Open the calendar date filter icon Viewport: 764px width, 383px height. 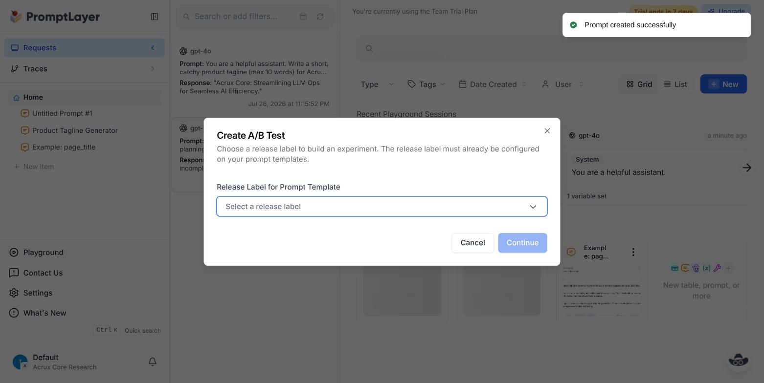point(303,17)
